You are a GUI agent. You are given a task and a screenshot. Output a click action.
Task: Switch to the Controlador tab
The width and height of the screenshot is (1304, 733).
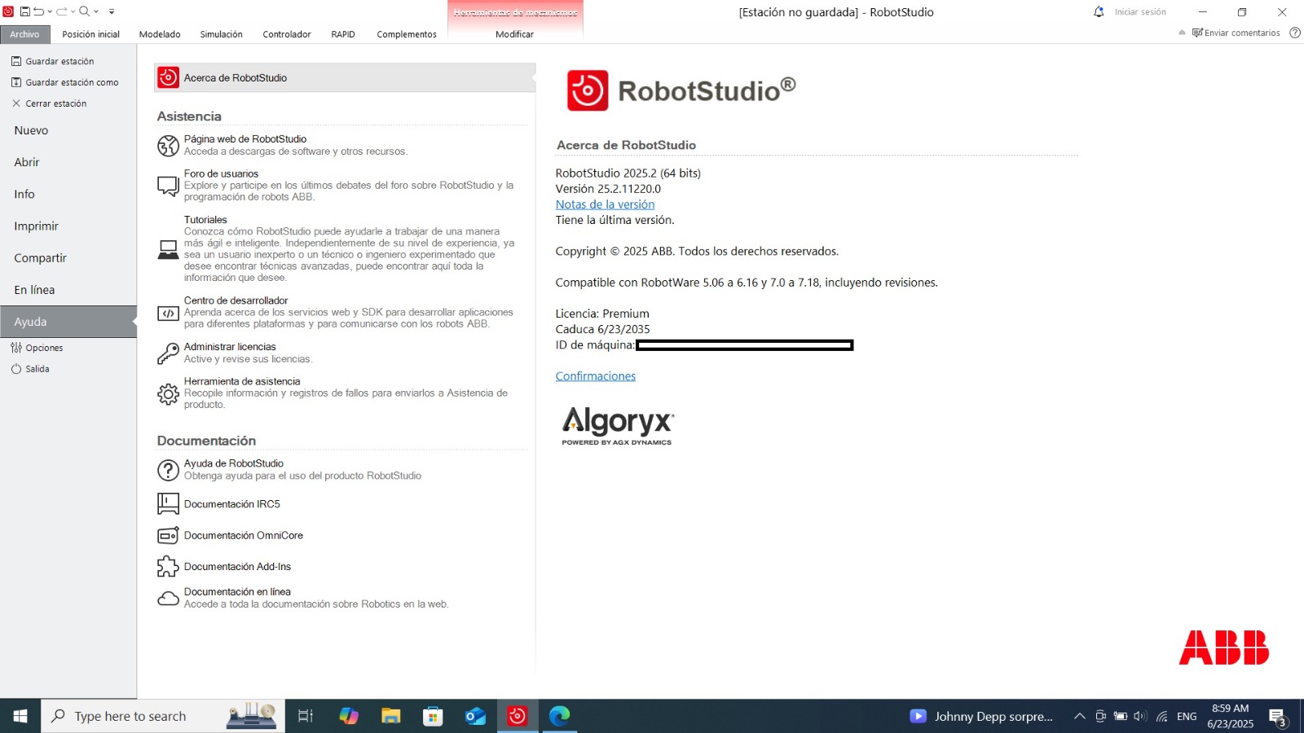(287, 34)
